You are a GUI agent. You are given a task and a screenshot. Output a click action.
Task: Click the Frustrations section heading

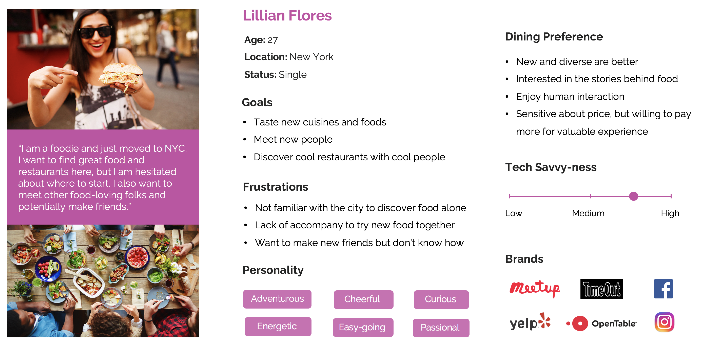[x=275, y=187]
